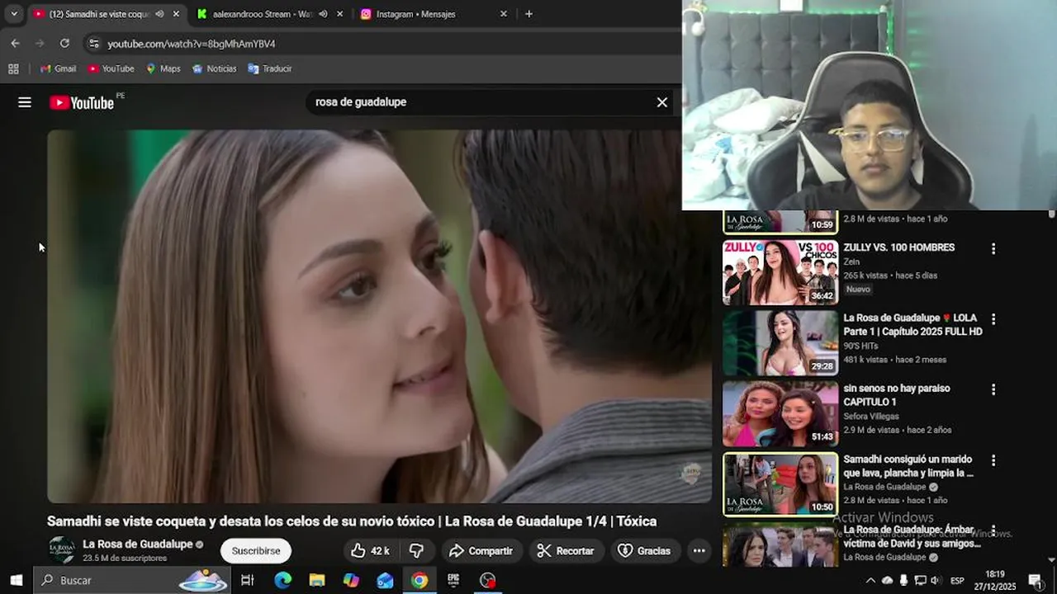Image resolution: width=1057 pixels, height=594 pixels.
Task: Go back in the browser
Action: tap(15, 44)
